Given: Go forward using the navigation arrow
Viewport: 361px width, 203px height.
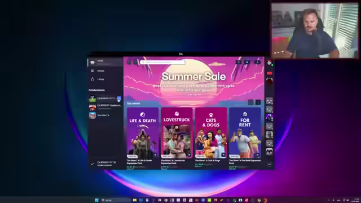Looking at the screenshot, I should [x=135, y=62].
